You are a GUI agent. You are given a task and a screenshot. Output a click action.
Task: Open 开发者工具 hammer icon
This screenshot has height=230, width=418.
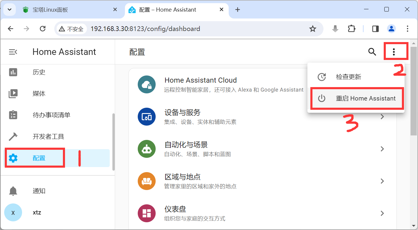pyautogui.click(x=13, y=137)
